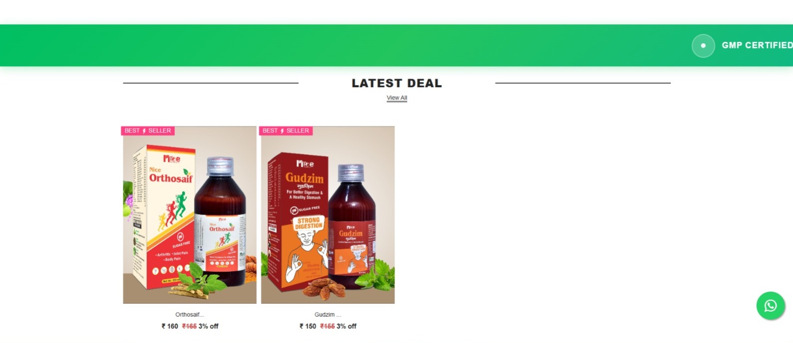The image size is (793, 343).
Task: Click the 3% off label under Gudzim
Action: pyautogui.click(x=347, y=327)
